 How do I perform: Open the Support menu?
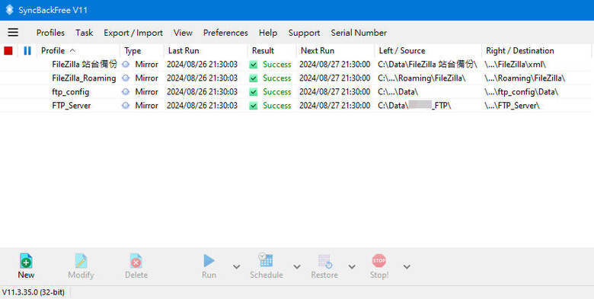(304, 33)
